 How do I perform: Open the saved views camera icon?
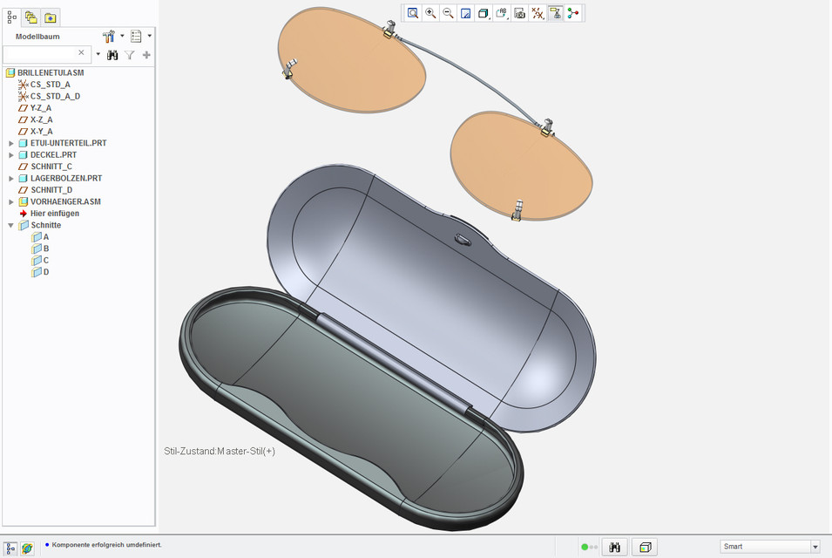pos(520,13)
